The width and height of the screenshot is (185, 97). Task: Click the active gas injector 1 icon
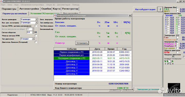click(165, 61)
